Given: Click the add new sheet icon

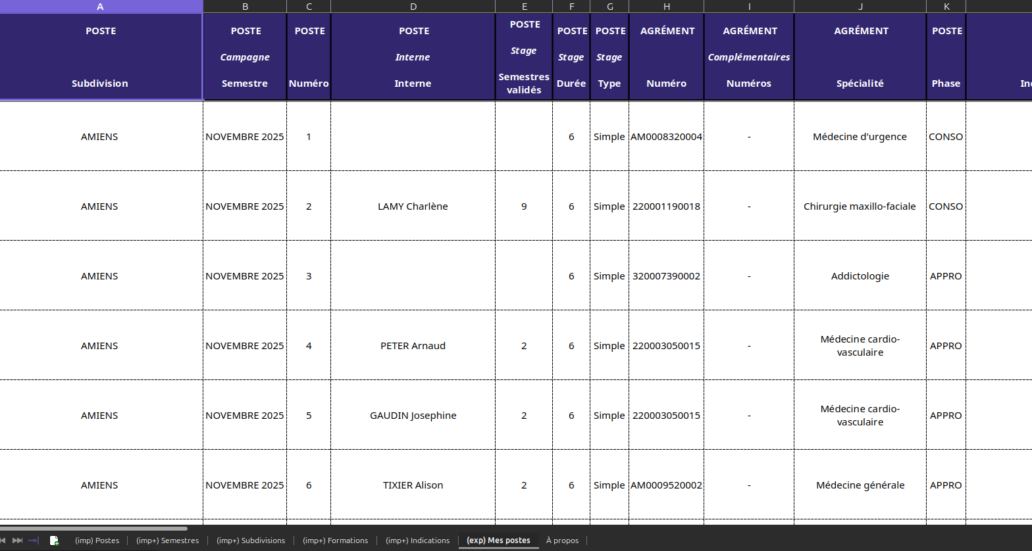Looking at the screenshot, I should (x=54, y=540).
